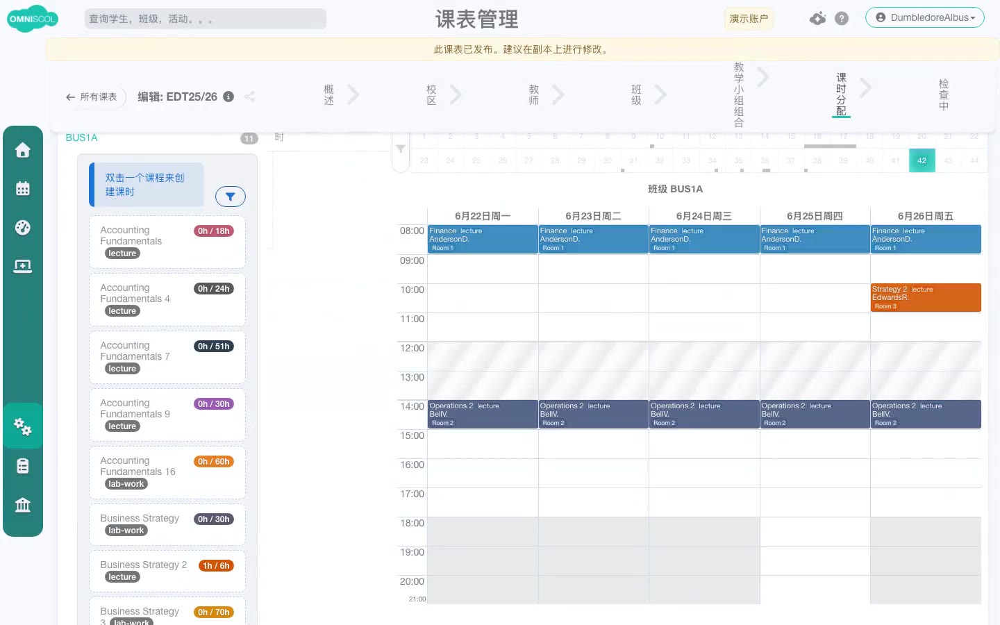Switch to the 教学小组组合 step tab
1000x625 pixels.
(739, 94)
